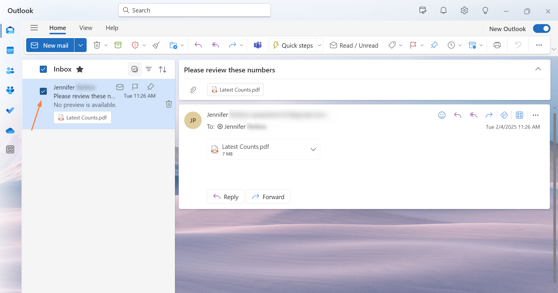The image size is (558, 293).
Task: Add an emoji reaction to the message
Action: tap(442, 115)
